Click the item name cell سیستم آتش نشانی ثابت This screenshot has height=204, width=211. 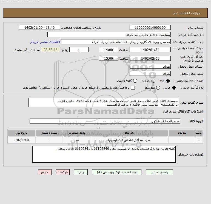pyautogui.click(x=129, y=140)
